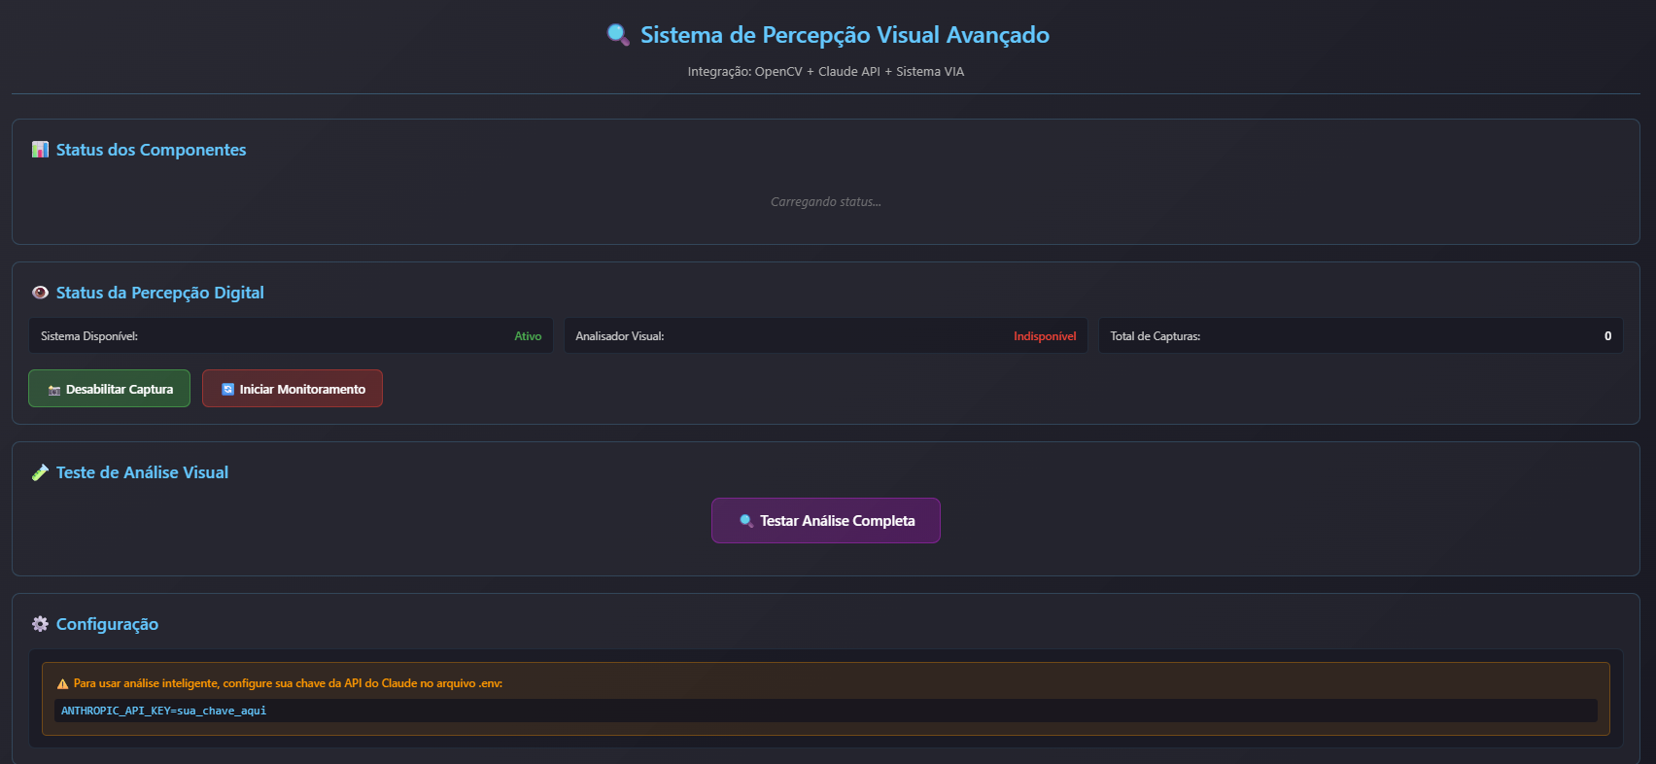Click the Carregando status placeholder text
This screenshot has width=1656, height=764.
tap(826, 202)
